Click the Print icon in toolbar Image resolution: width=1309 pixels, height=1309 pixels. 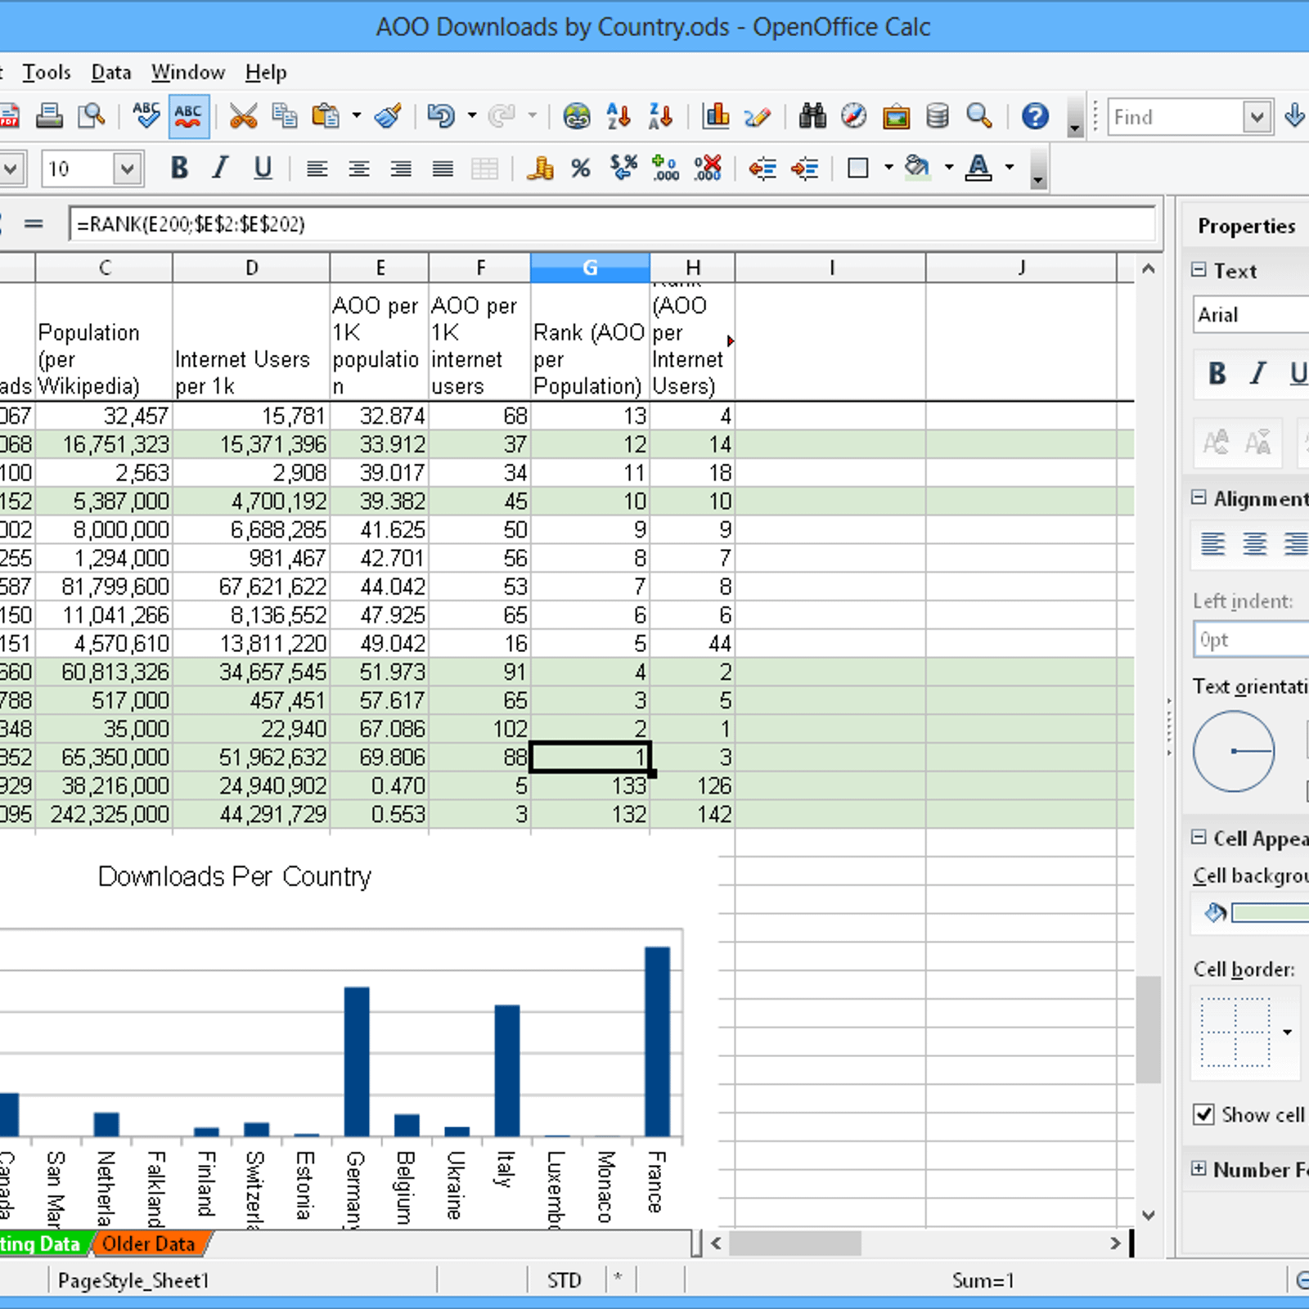(x=50, y=116)
